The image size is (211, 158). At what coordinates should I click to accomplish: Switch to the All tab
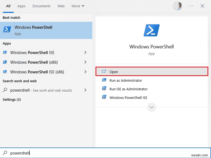(x=8, y=6)
